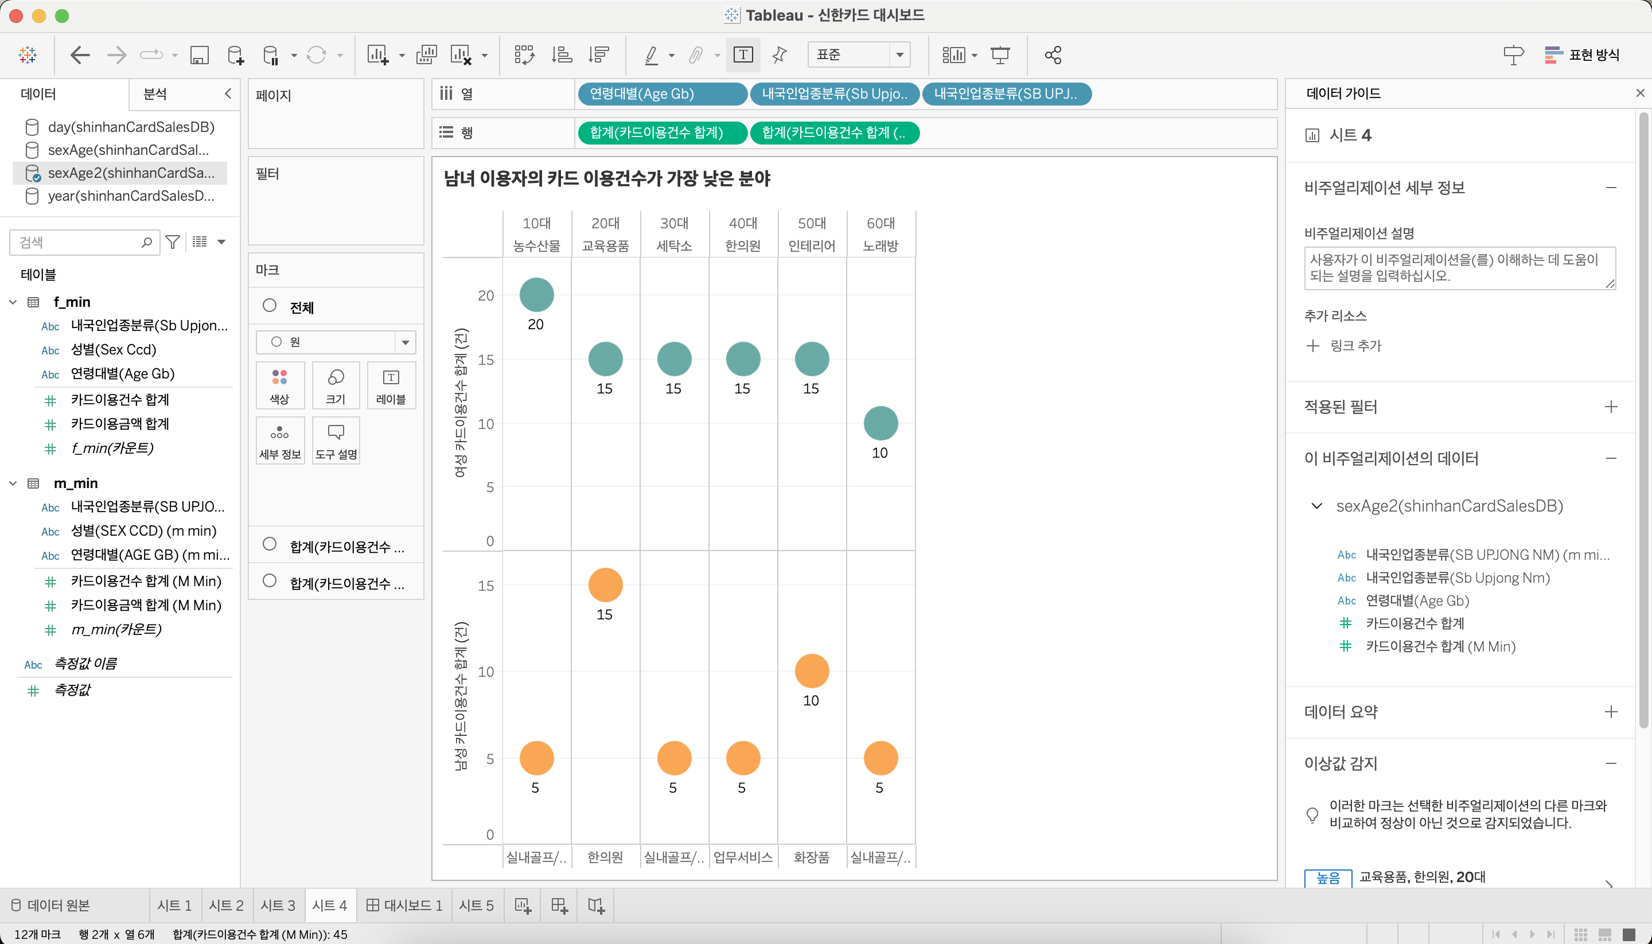1652x944 pixels.
Task: Close the 데이터 가이드 panel
Action: [1640, 93]
